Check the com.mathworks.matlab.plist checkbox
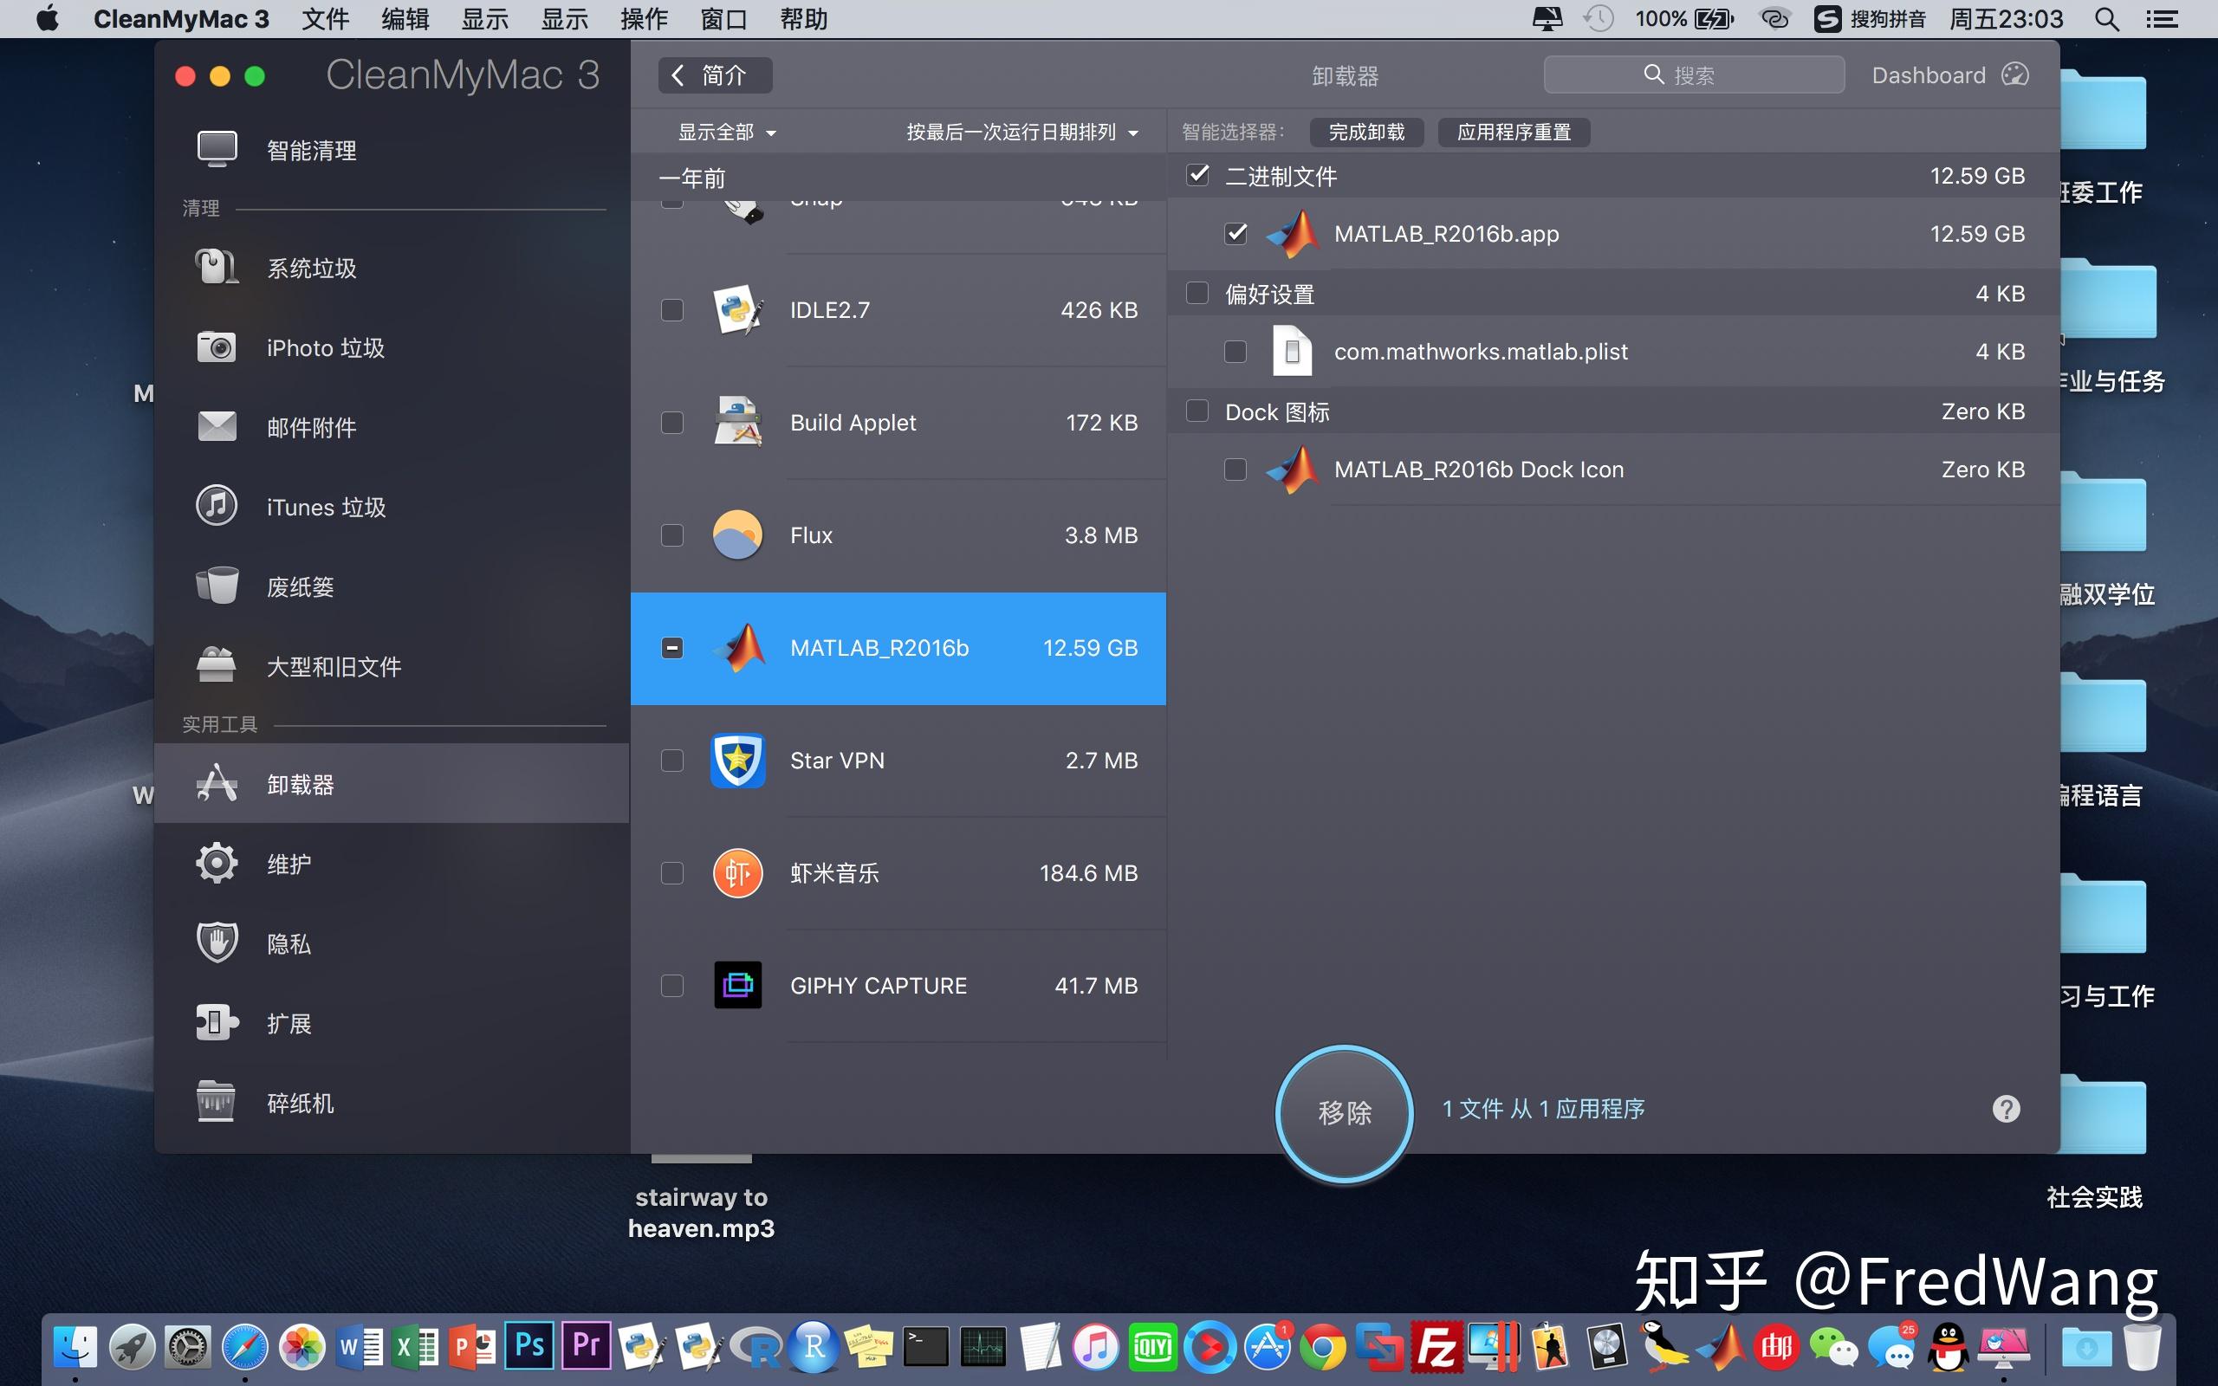 pyautogui.click(x=1235, y=351)
